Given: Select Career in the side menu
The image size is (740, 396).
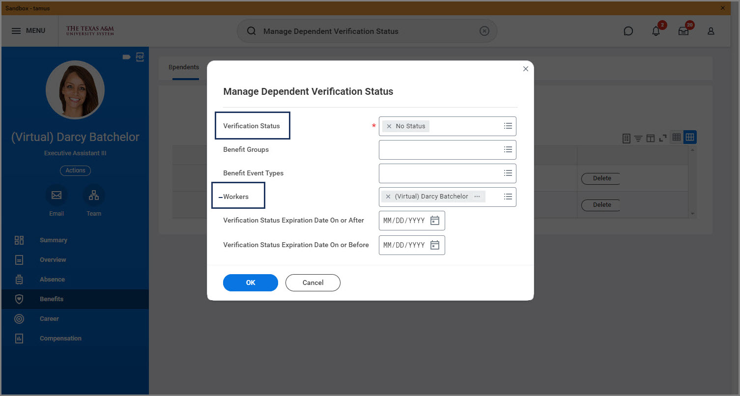Looking at the screenshot, I should click(49, 319).
